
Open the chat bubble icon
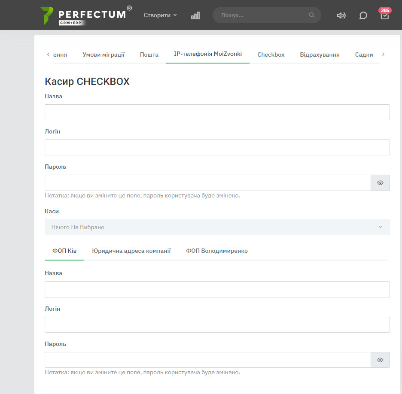pyautogui.click(x=363, y=15)
